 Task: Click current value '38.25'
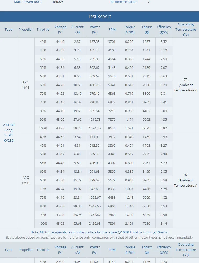pyautogui.click(x=77, y=128)
